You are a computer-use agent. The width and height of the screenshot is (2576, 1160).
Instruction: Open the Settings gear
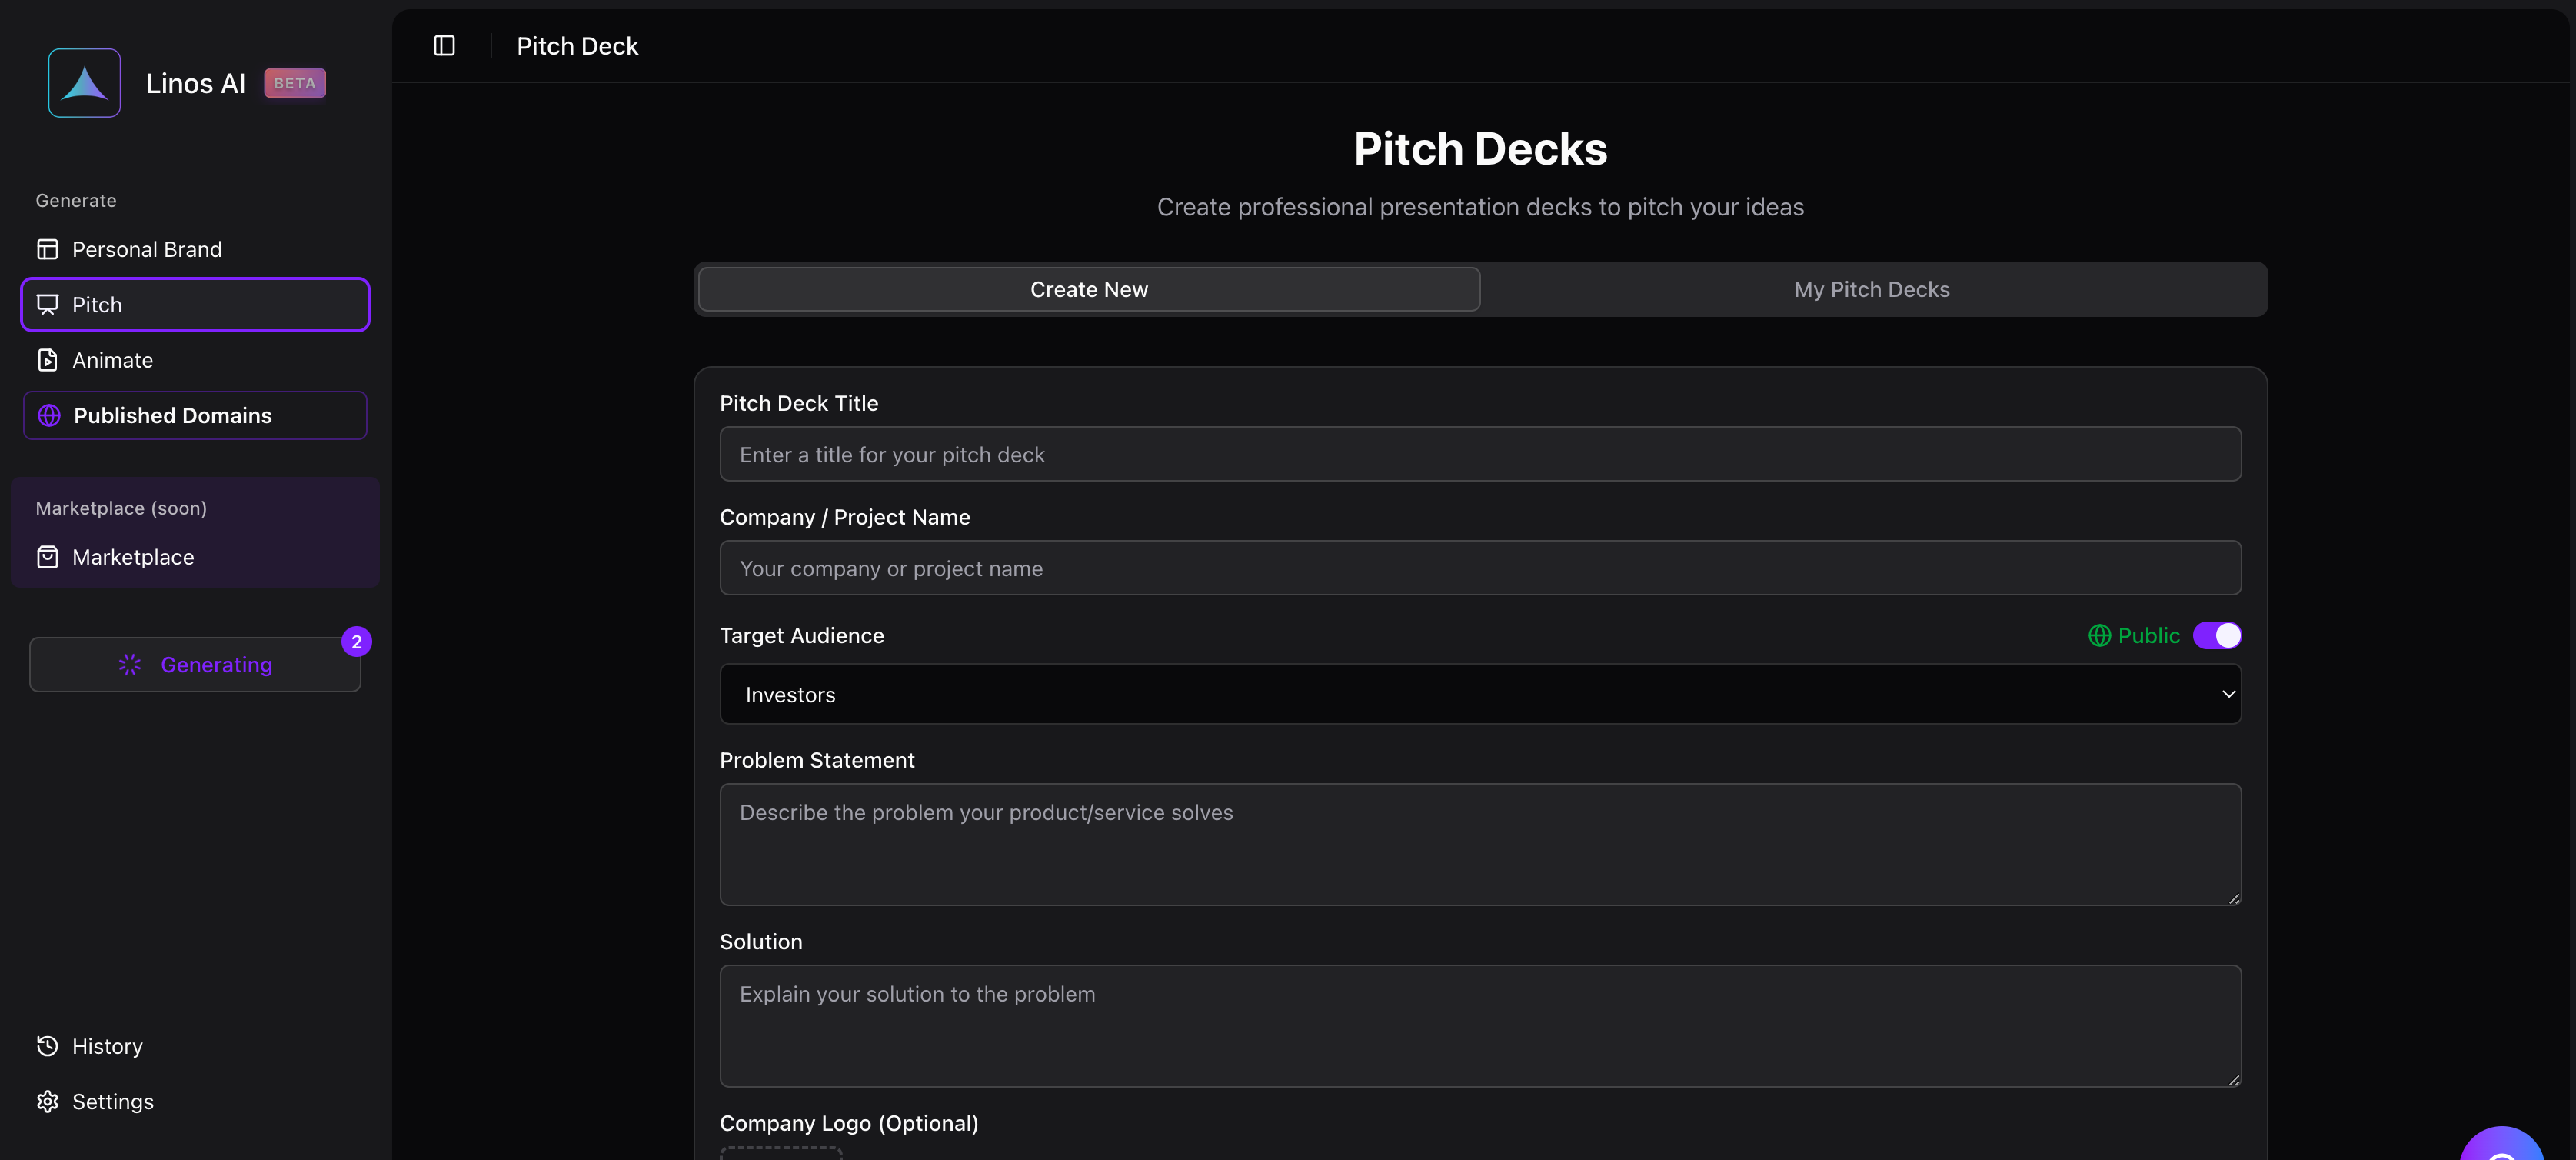click(x=48, y=1101)
